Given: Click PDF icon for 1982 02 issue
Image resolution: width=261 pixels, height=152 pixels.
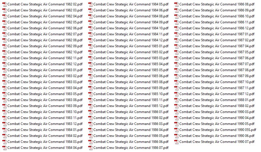Looking at the screenshot, I should click(x=5, y=4).
